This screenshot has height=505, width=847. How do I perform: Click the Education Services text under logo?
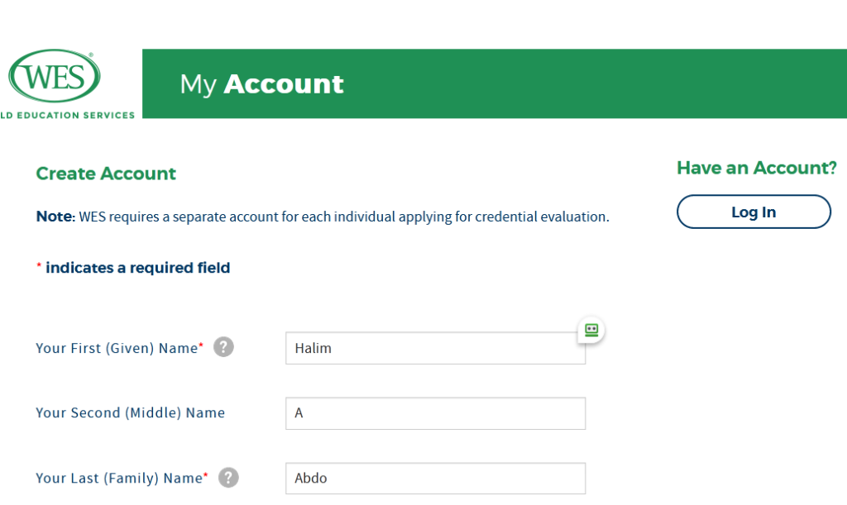click(71, 115)
